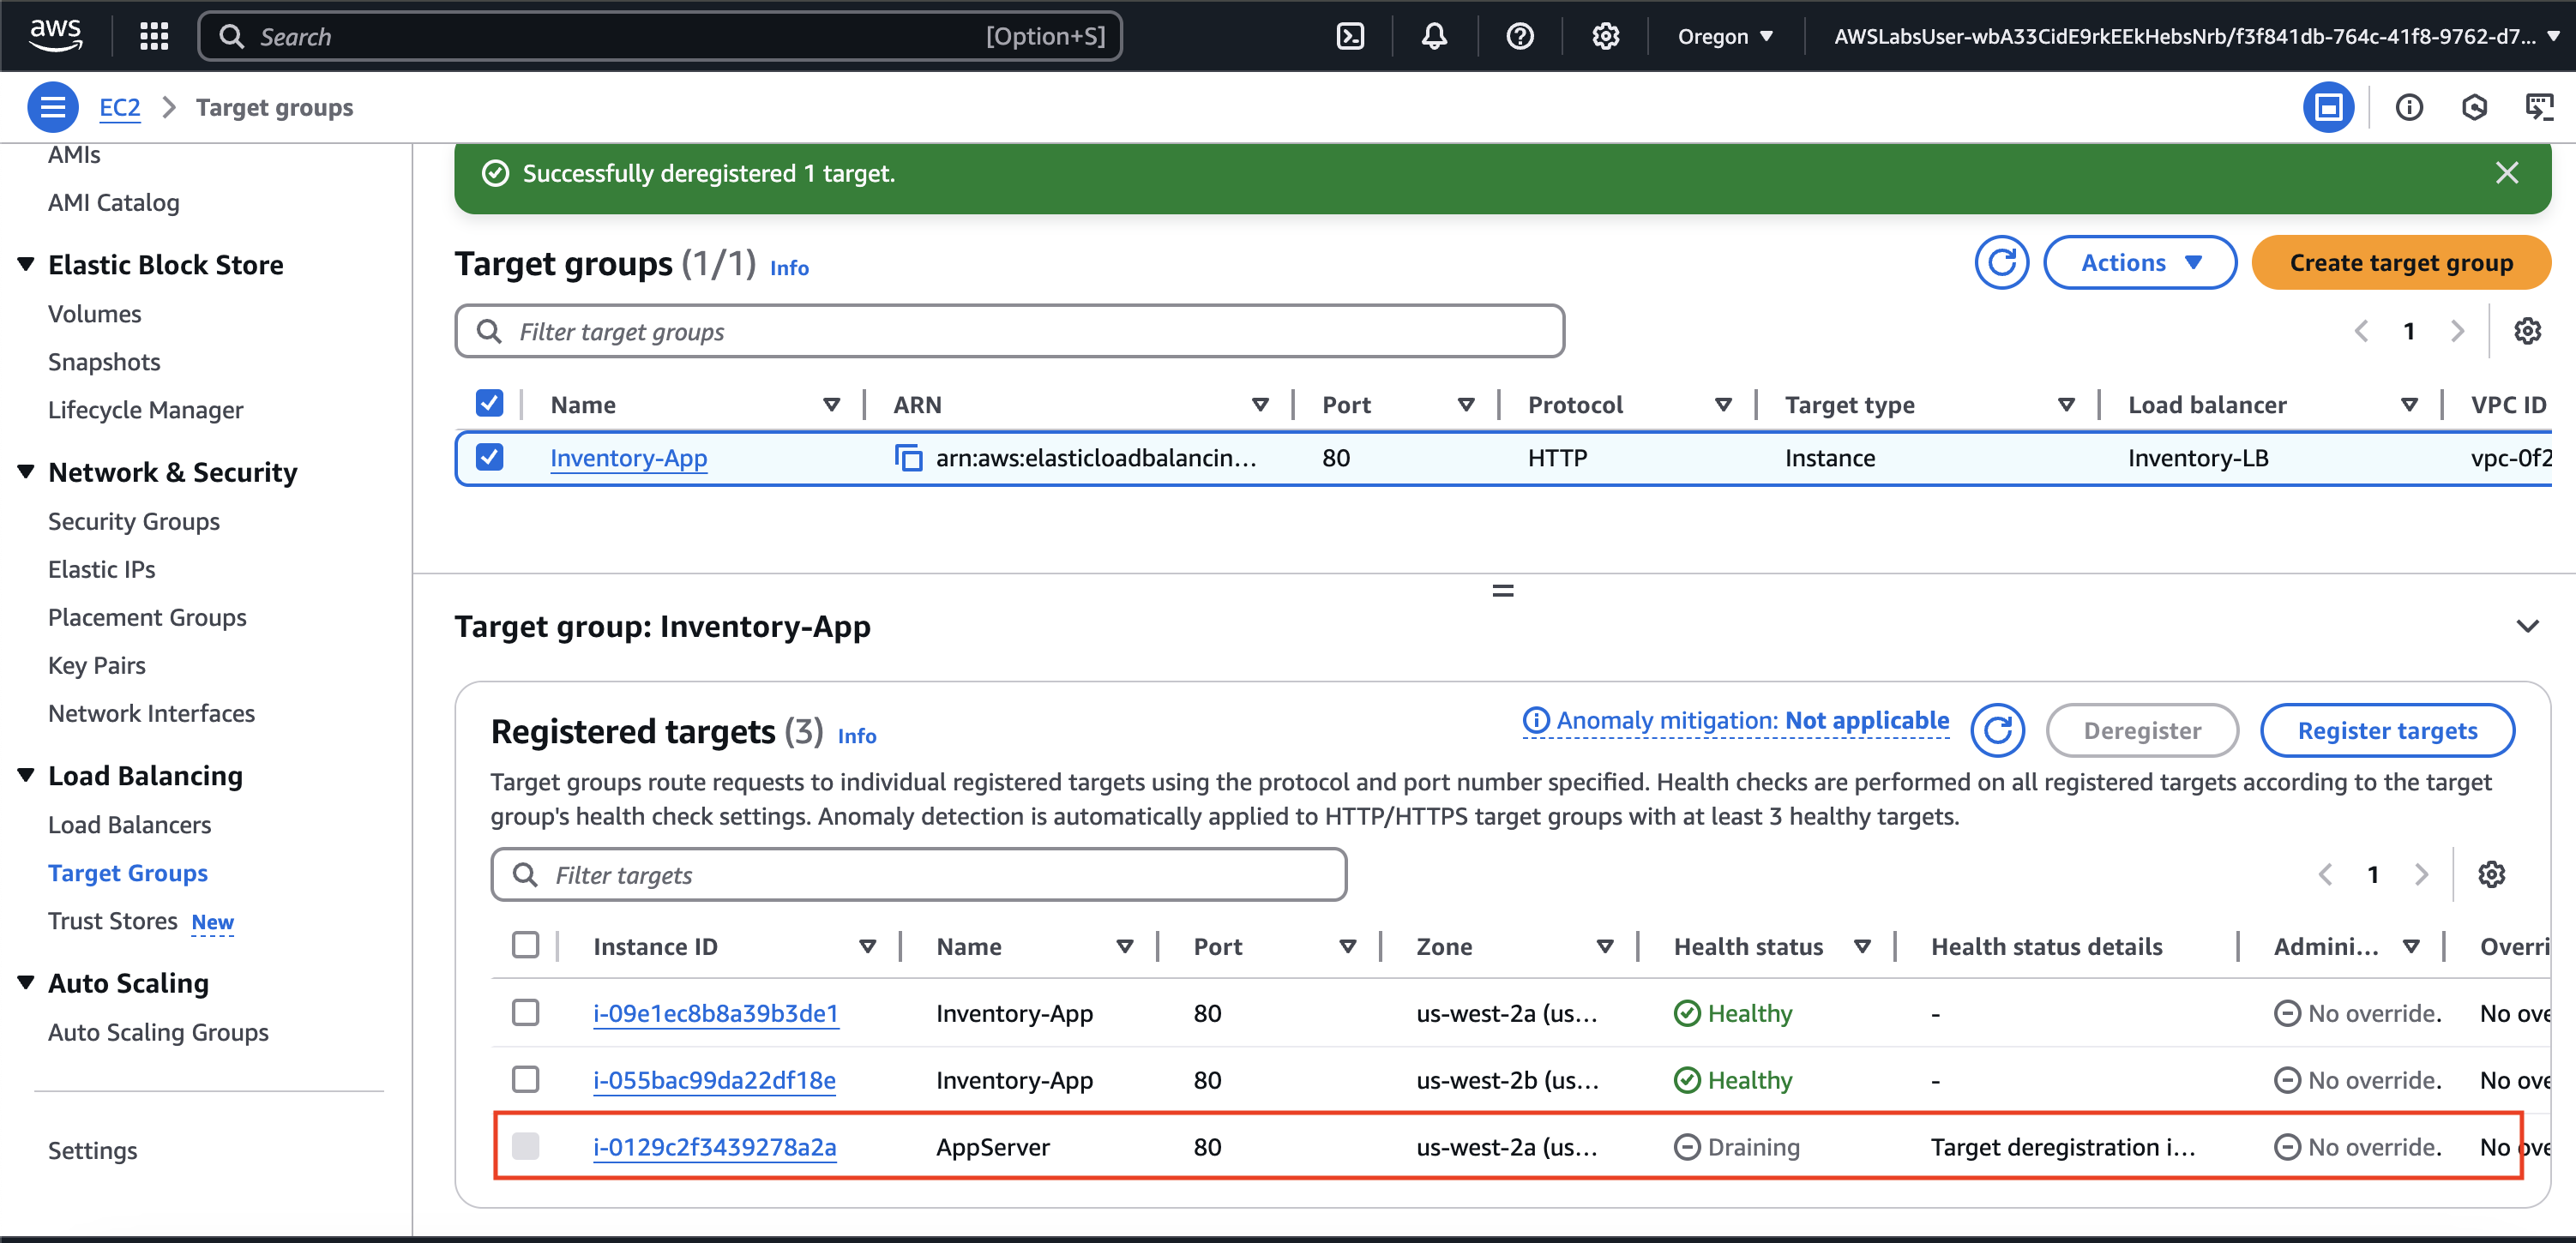Viewport: 2576px width, 1243px height.
Task: Select the checkbox for instance i-09e1ec8b8a39b3de1
Action: tap(525, 1013)
